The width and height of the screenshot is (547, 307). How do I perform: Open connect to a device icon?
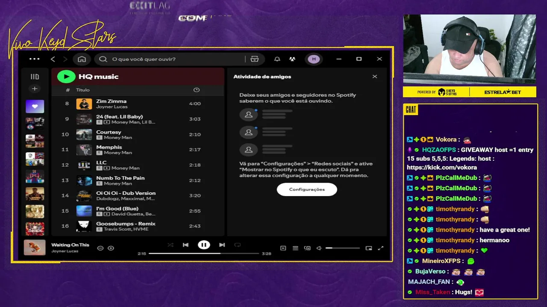click(307, 248)
